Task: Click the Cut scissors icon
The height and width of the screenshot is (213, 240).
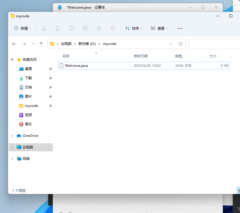Action: point(44,28)
